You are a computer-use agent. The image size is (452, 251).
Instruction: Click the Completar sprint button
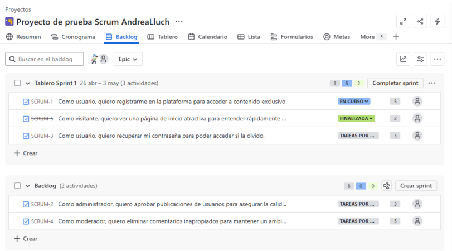coord(395,83)
